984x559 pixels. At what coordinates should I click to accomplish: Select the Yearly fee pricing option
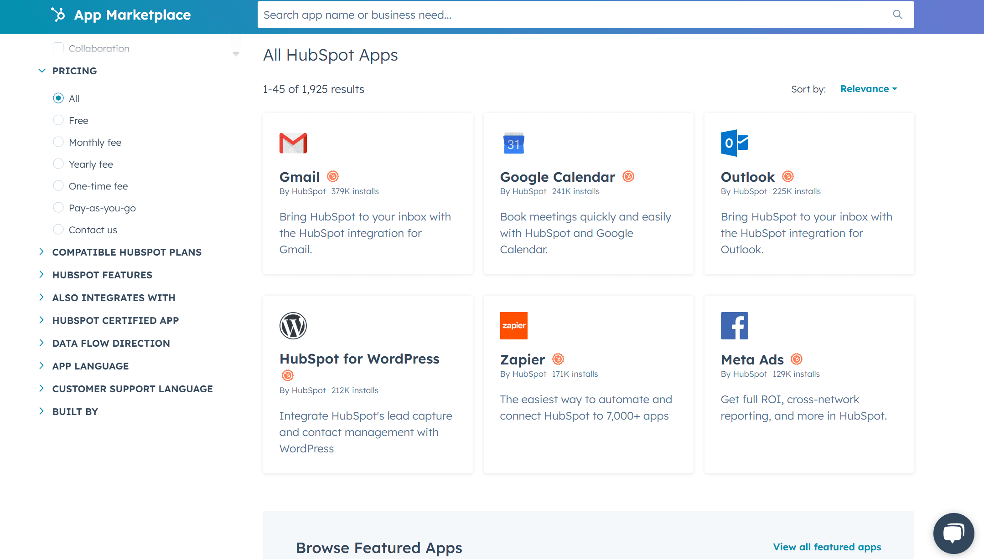click(x=58, y=164)
